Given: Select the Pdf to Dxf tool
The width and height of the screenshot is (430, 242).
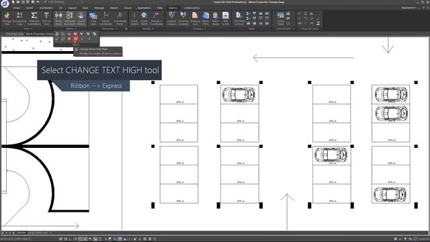Looking at the screenshot, I should click(226, 19).
